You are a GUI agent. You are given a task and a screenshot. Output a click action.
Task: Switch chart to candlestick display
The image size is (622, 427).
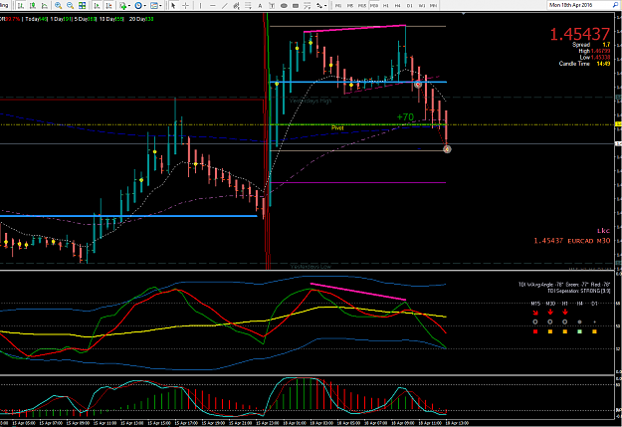point(33,6)
